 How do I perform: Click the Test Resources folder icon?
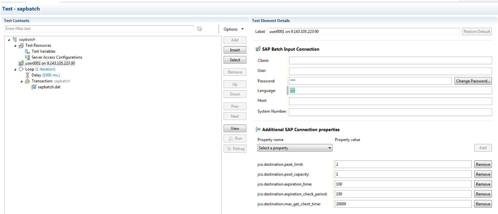(x=21, y=46)
